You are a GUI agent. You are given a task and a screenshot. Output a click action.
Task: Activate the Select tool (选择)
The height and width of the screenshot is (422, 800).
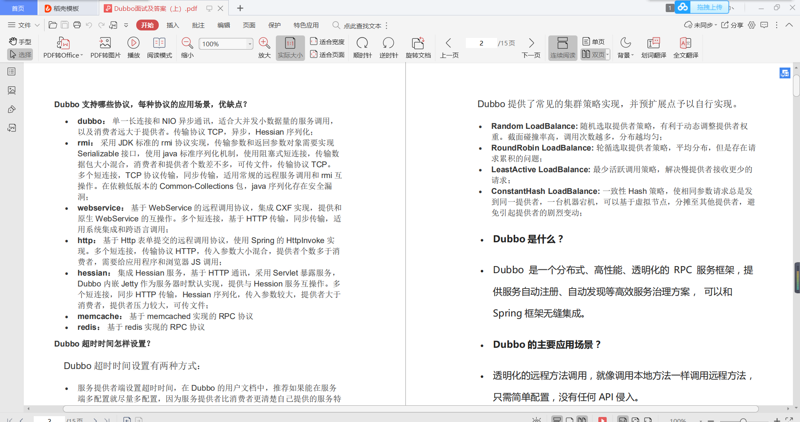click(20, 55)
